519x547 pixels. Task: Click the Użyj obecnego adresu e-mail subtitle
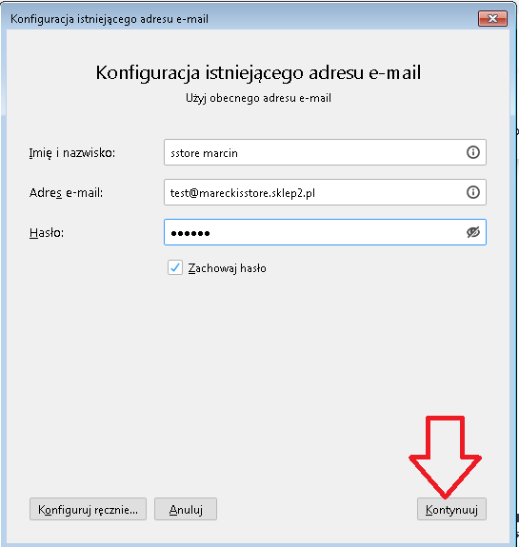[258, 98]
